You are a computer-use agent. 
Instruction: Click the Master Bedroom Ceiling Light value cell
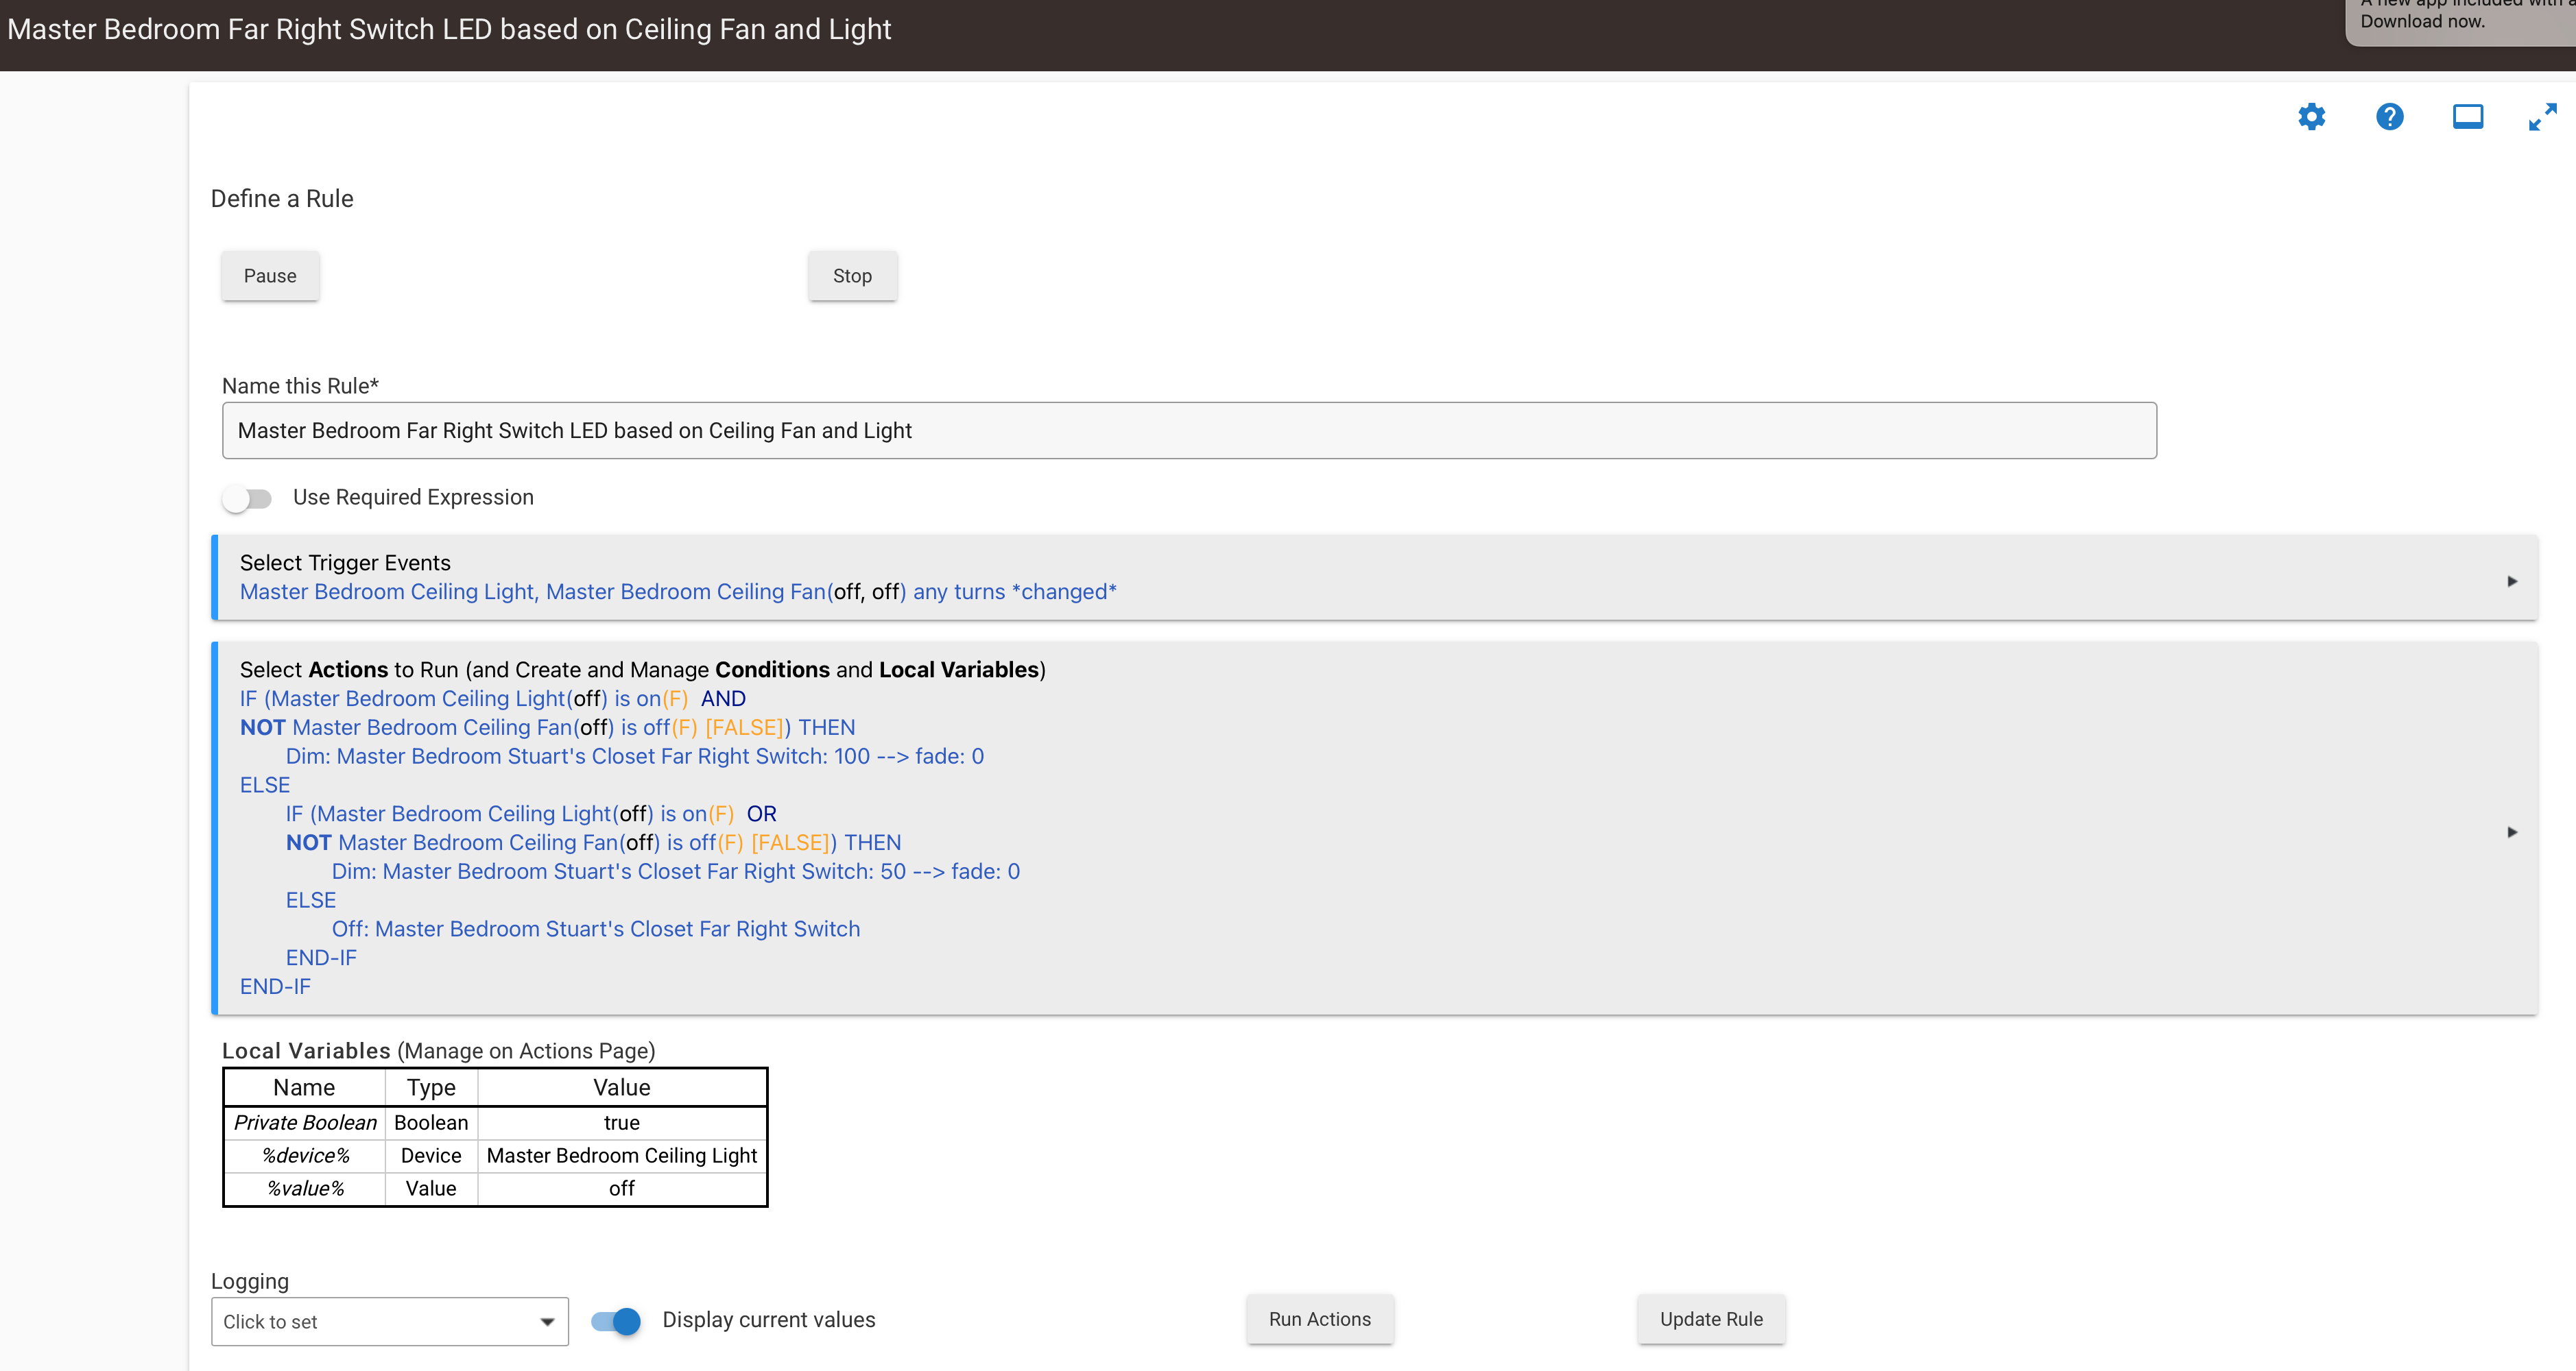[622, 1156]
